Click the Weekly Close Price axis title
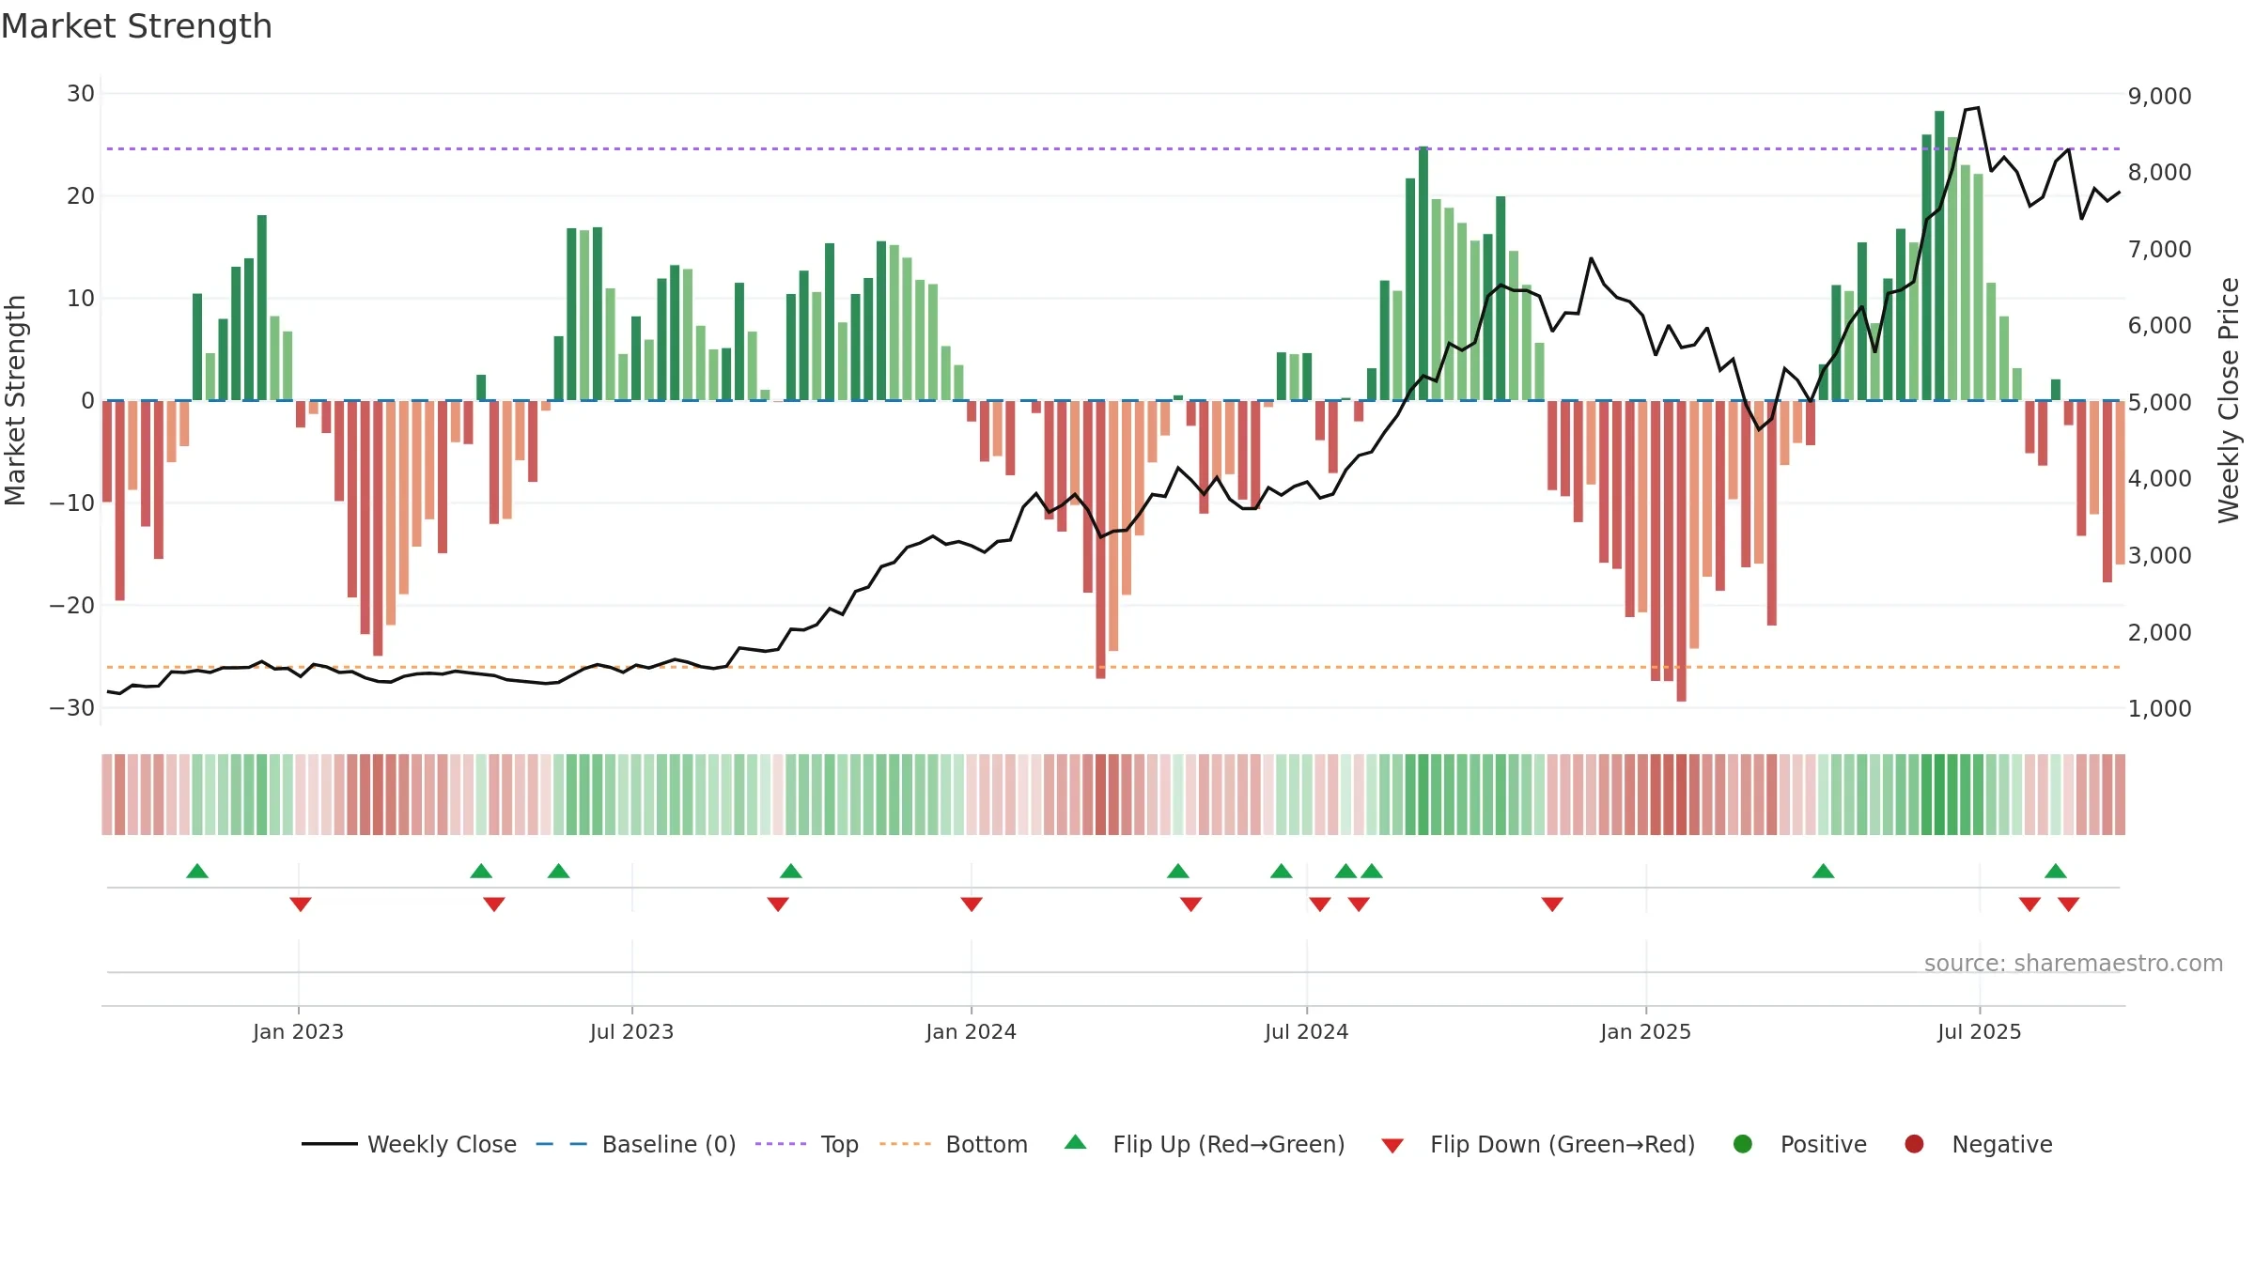Viewport: 2255px width, 1268px height. pyautogui.click(x=2229, y=400)
